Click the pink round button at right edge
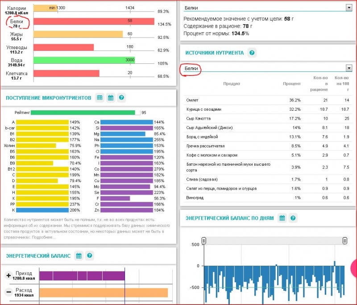Viewport: 357px width, 305px height. click(x=354, y=268)
